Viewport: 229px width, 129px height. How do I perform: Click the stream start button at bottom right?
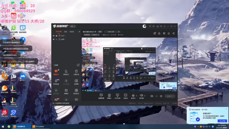tap(170, 96)
